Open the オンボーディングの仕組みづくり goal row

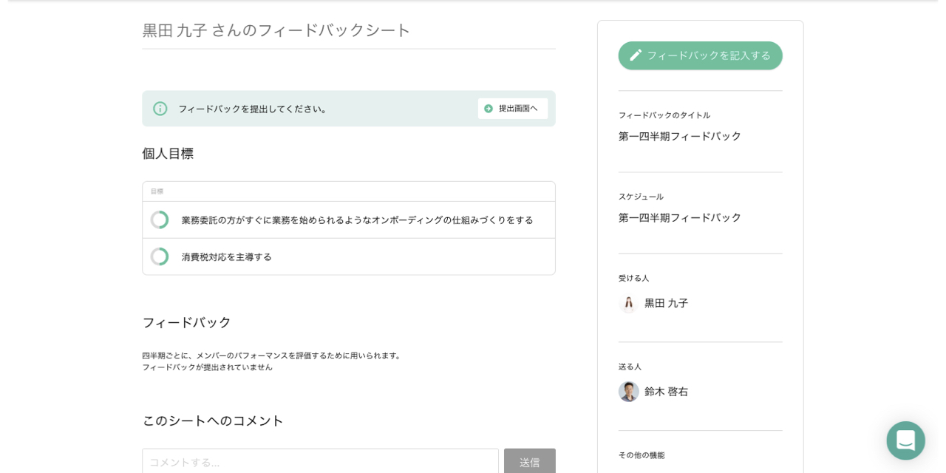point(357,220)
